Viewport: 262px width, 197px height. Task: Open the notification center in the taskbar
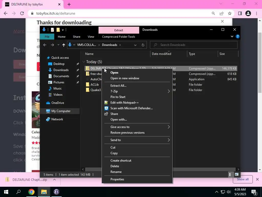coord(254,192)
